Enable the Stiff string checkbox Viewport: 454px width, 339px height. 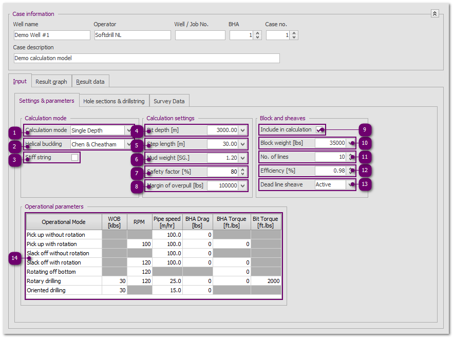click(x=75, y=158)
